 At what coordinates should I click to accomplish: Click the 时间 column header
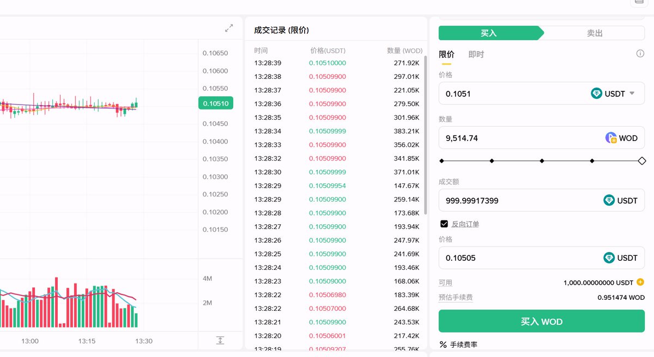pos(261,51)
